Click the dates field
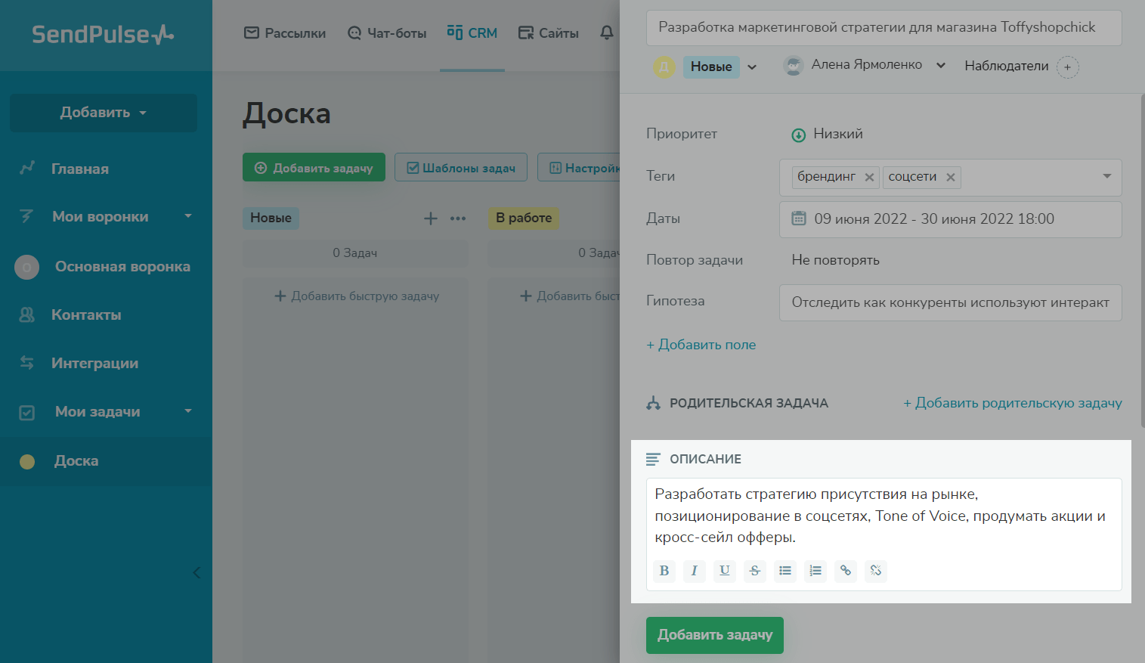Viewport: 1145px width, 663px height. [x=950, y=219]
